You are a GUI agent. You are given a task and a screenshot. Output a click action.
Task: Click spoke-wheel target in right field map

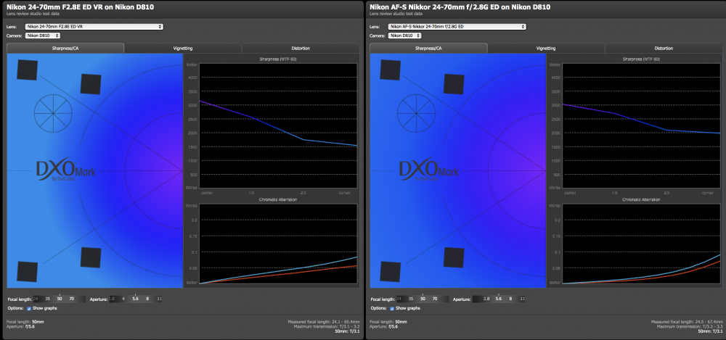(416, 113)
